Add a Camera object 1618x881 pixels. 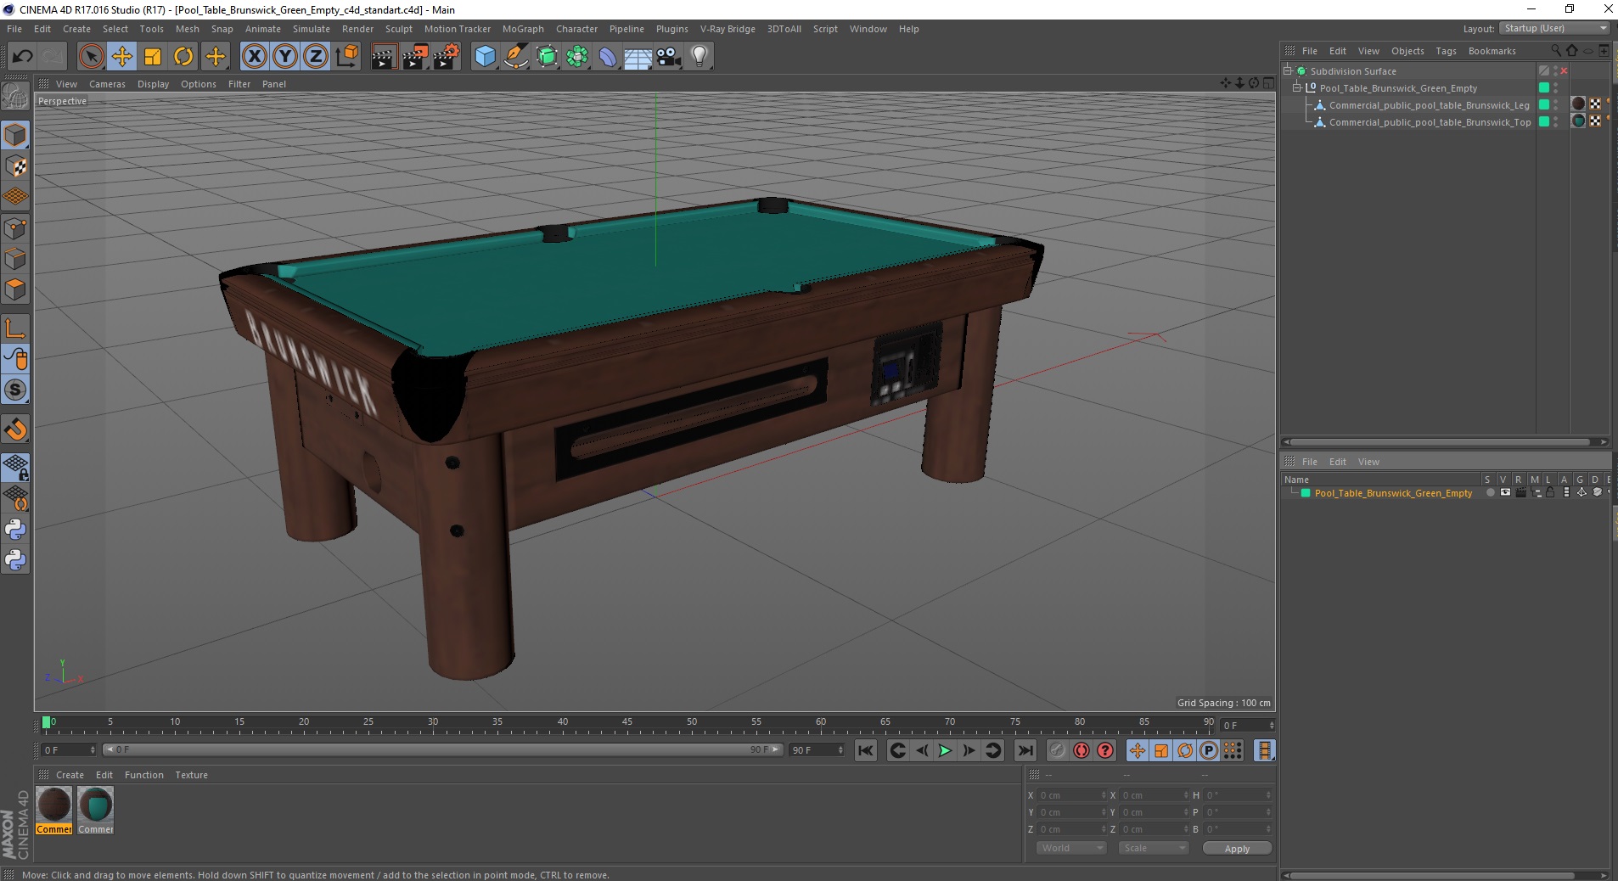669,57
